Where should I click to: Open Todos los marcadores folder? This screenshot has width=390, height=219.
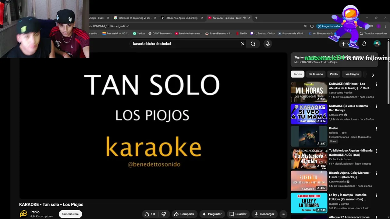coord(373,33)
